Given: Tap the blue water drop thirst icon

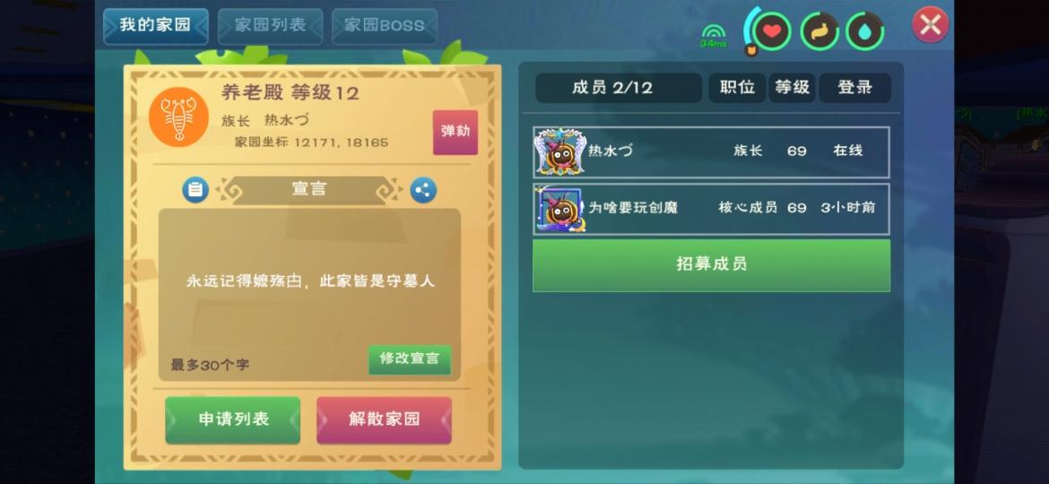Looking at the screenshot, I should pos(865,30).
